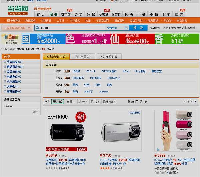
Task: Expand the 电脑办公 category
Action: coord(5,77)
